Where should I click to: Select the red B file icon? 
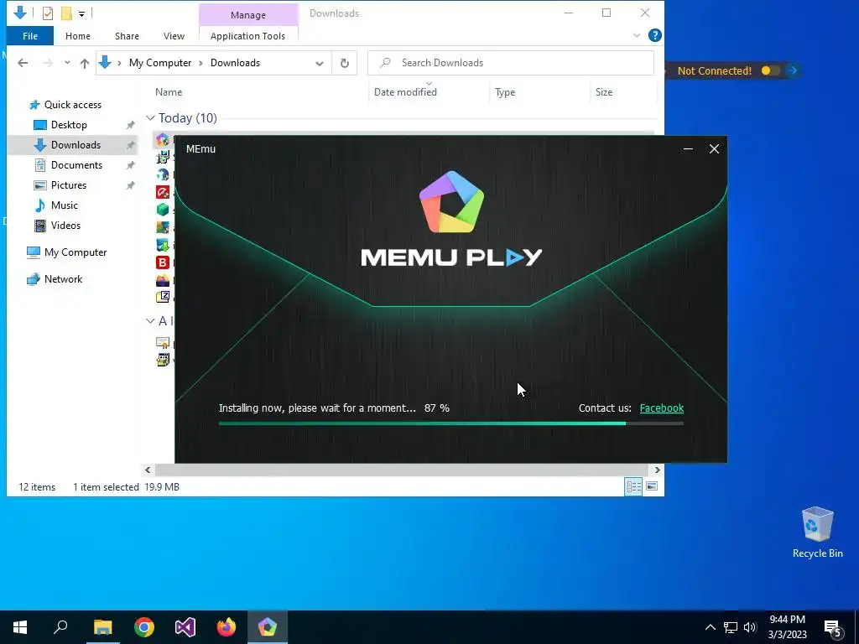tap(163, 262)
